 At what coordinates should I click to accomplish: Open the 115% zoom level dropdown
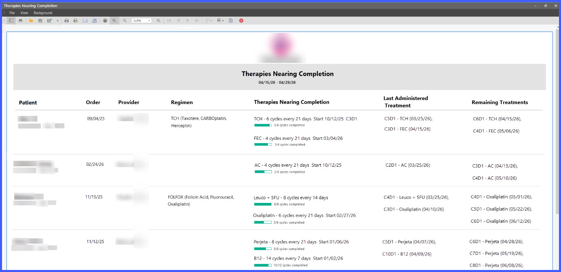[142, 20]
